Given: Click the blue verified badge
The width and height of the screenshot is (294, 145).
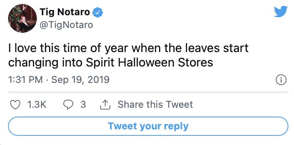Looking at the screenshot, I should point(98,12).
